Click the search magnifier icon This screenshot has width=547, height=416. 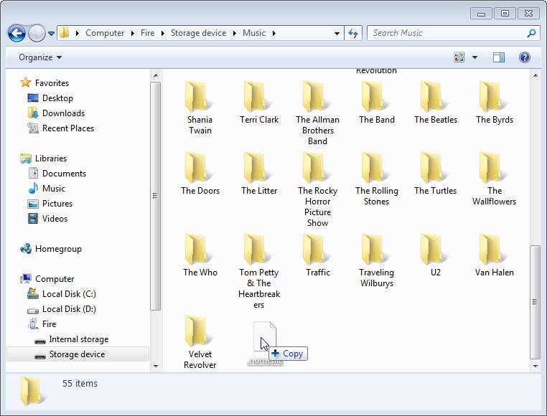(531, 33)
